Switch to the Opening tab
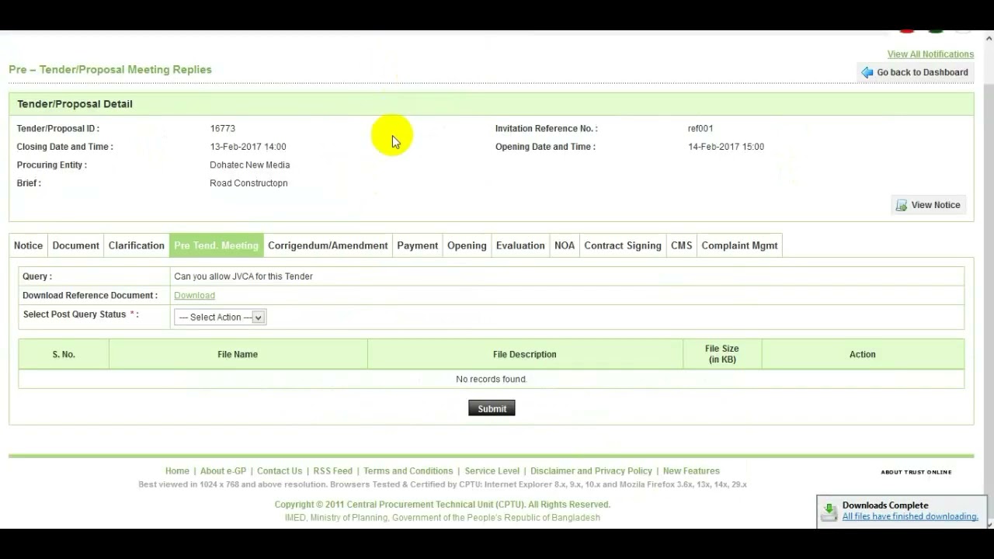Screen dimensions: 994x559 point(467,245)
